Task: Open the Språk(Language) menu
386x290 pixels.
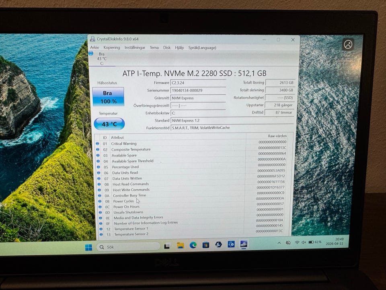Action: point(202,48)
